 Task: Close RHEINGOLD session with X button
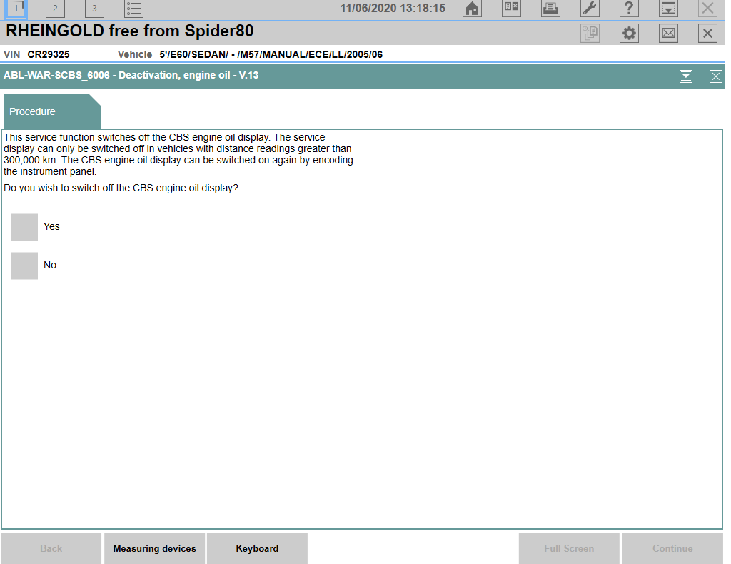pyautogui.click(x=707, y=33)
